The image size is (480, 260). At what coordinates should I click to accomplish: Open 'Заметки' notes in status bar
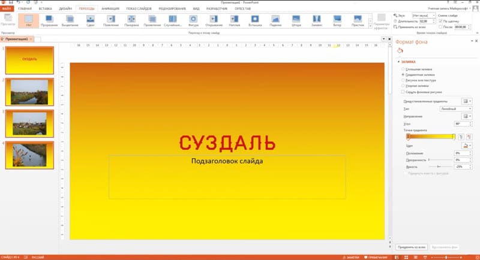click(x=351, y=258)
